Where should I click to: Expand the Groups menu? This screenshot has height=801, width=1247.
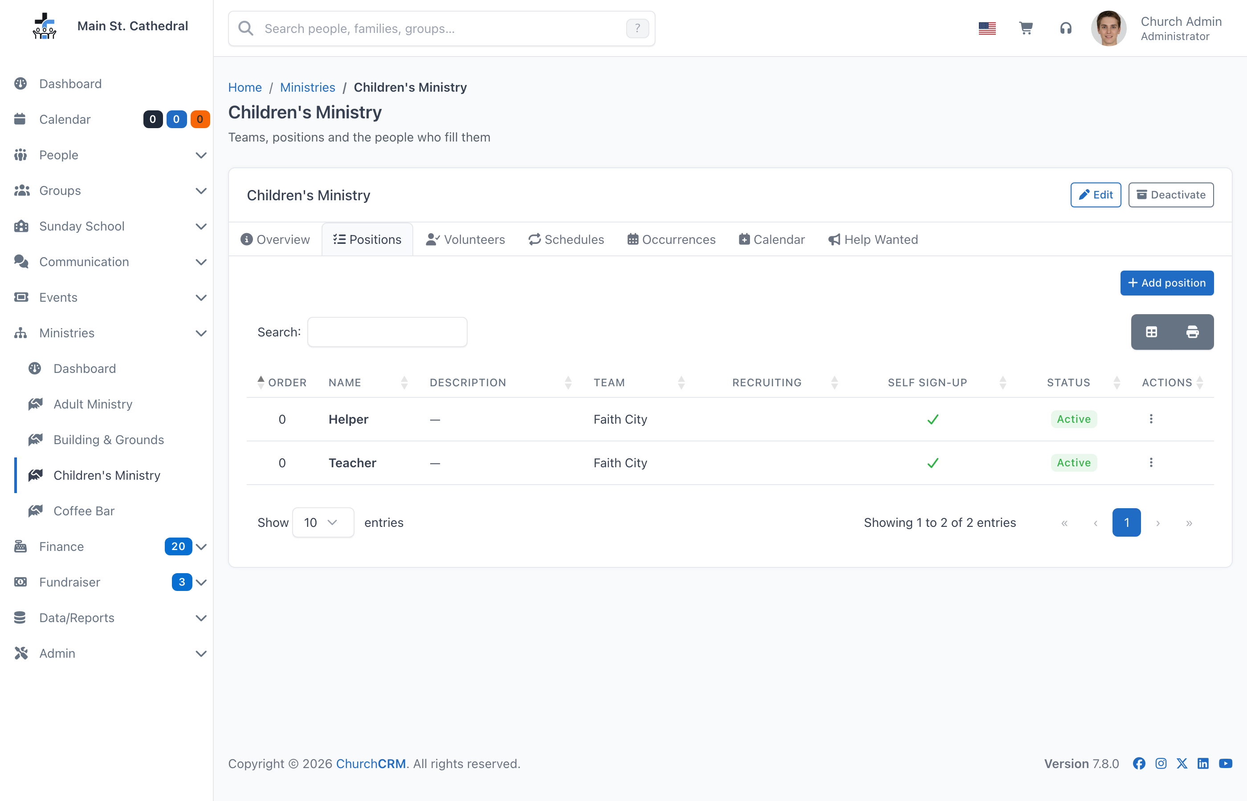[x=106, y=190]
